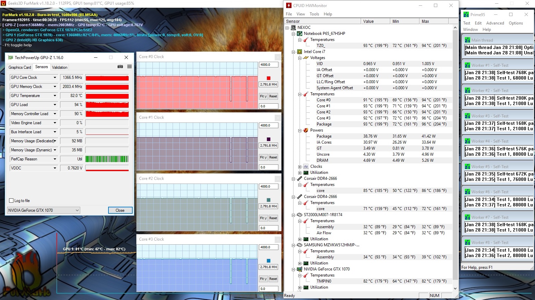Open the Prime95 Test menu
The height and width of the screenshot is (300, 535).
(x=467, y=23)
